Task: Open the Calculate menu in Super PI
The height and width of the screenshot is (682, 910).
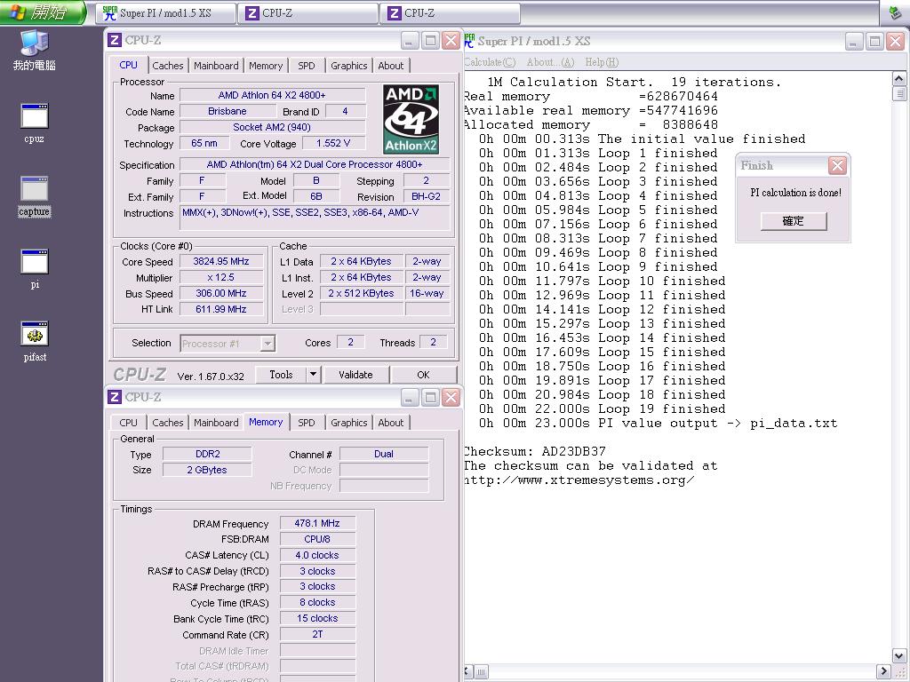Action: [491, 62]
